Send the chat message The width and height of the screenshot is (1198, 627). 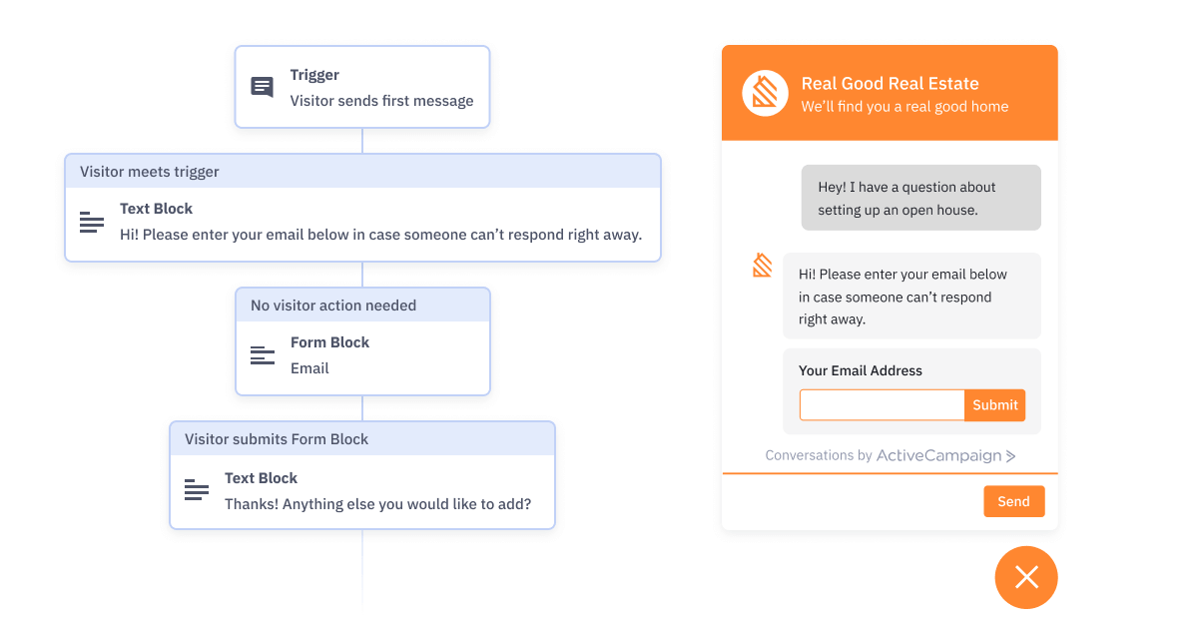(x=1013, y=501)
